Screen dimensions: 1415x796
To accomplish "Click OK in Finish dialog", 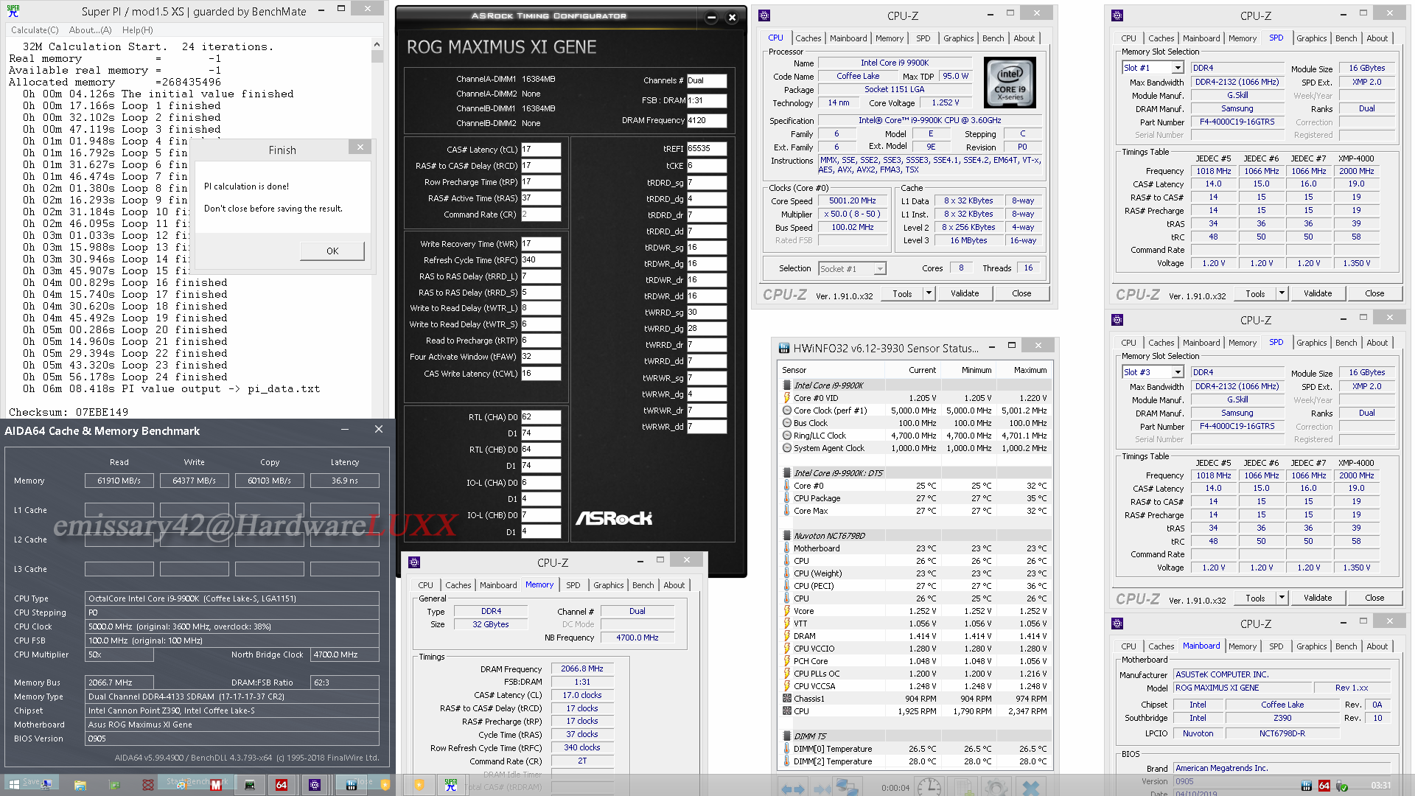I will tap(332, 251).
